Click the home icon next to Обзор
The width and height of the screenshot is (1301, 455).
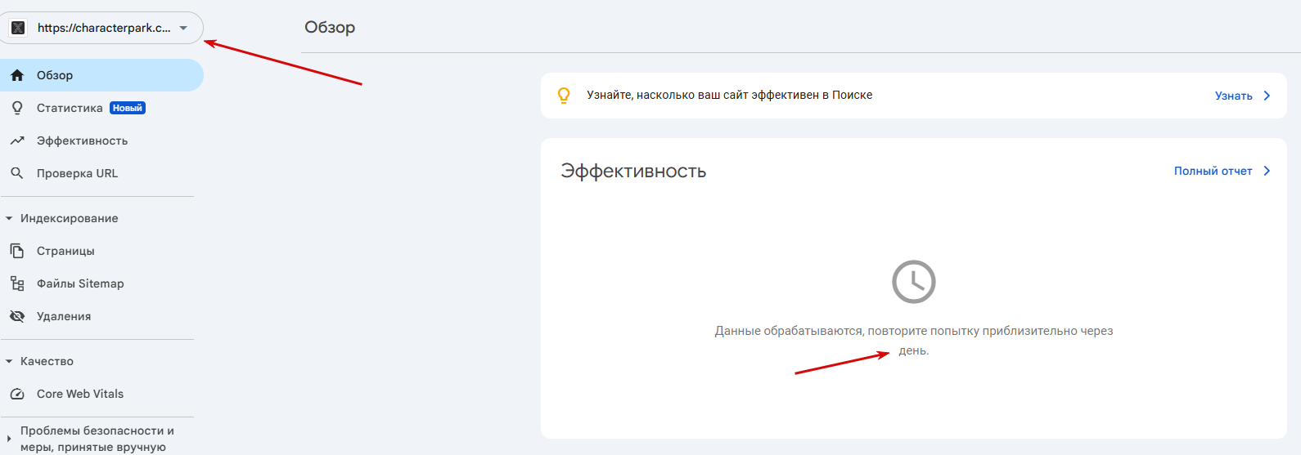[x=17, y=75]
